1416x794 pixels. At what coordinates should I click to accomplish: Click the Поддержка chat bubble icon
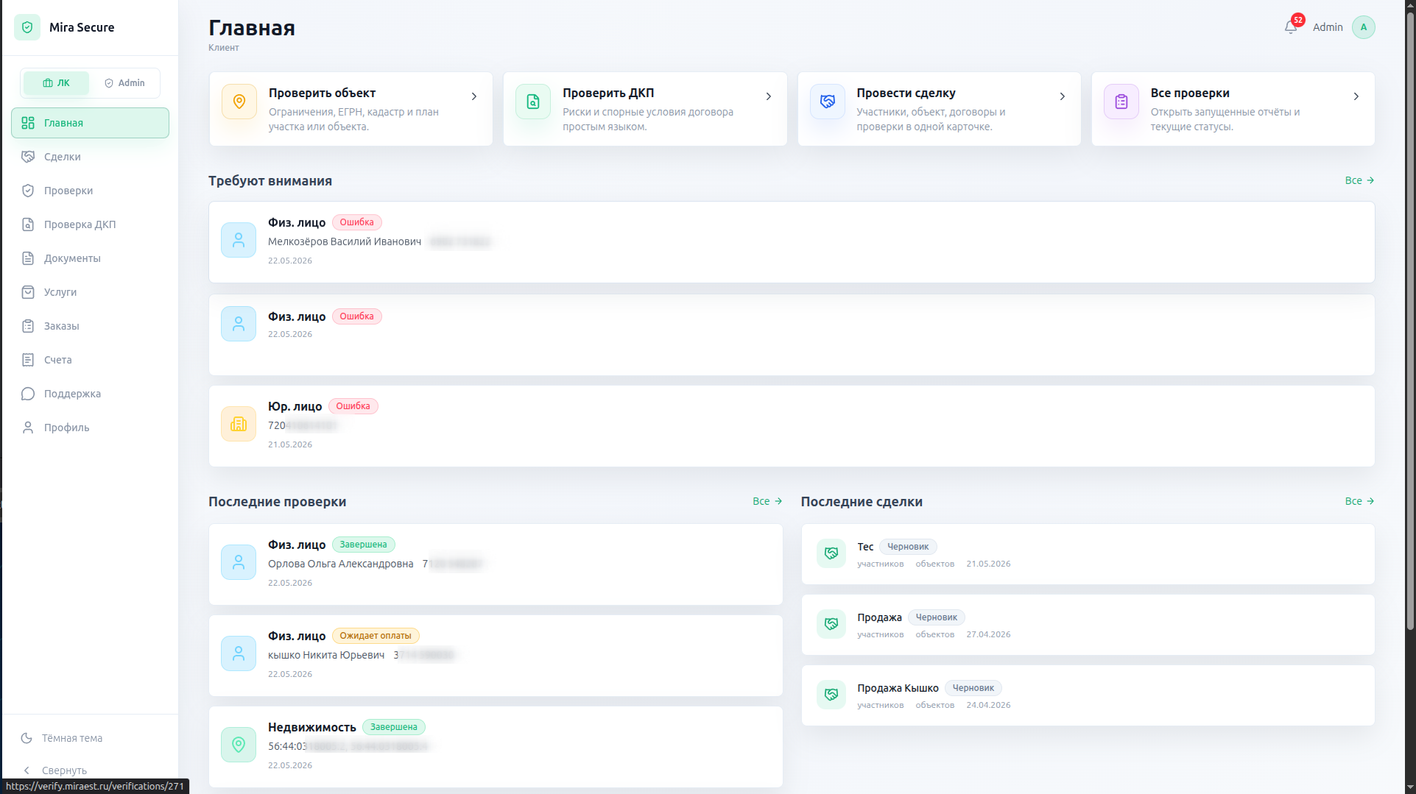tap(28, 394)
